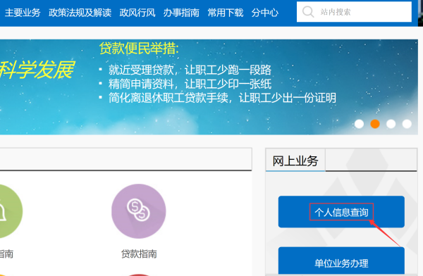Open the 主要业务 menu item
The height and width of the screenshot is (276, 423).
23,13
